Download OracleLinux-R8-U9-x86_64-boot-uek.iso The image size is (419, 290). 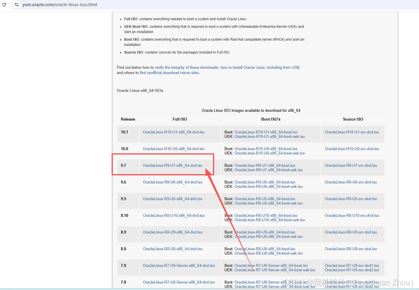pos(269,237)
